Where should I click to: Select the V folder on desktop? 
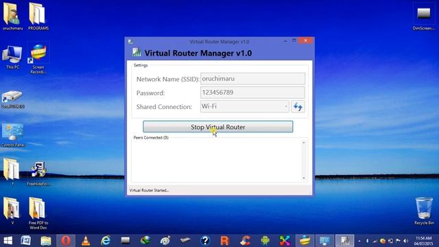12,211
